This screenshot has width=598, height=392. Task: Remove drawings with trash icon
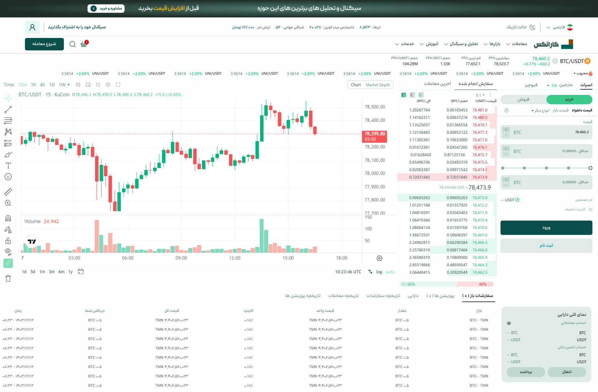pos(8,278)
